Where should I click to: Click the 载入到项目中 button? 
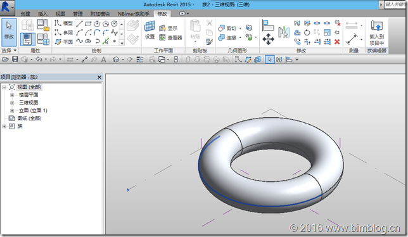coord(376,32)
